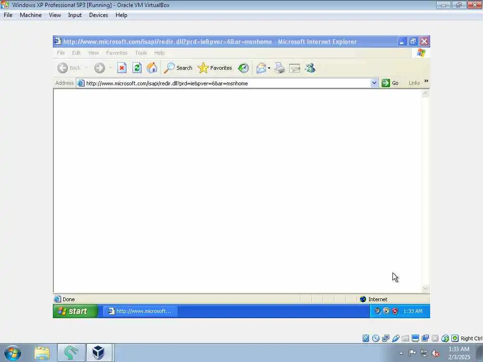Click the IE page icon in address bar
Image resolution: width=483 pixels, height=362 pixels.
[81, 83]
